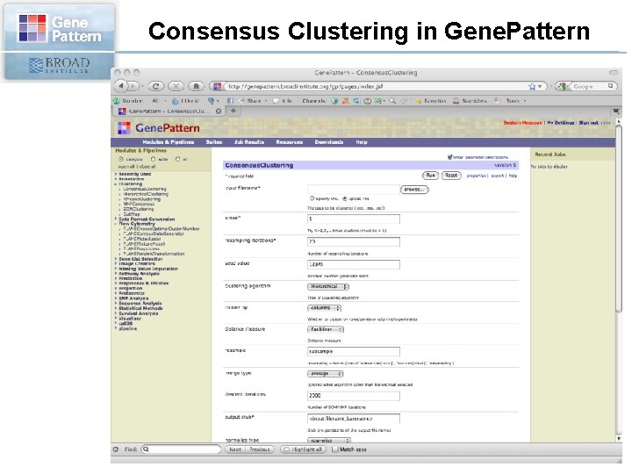Click the page vertical scrollbar
Viewport: 632px width, 474px height.
pyautogui.click(x=619, y=218)
